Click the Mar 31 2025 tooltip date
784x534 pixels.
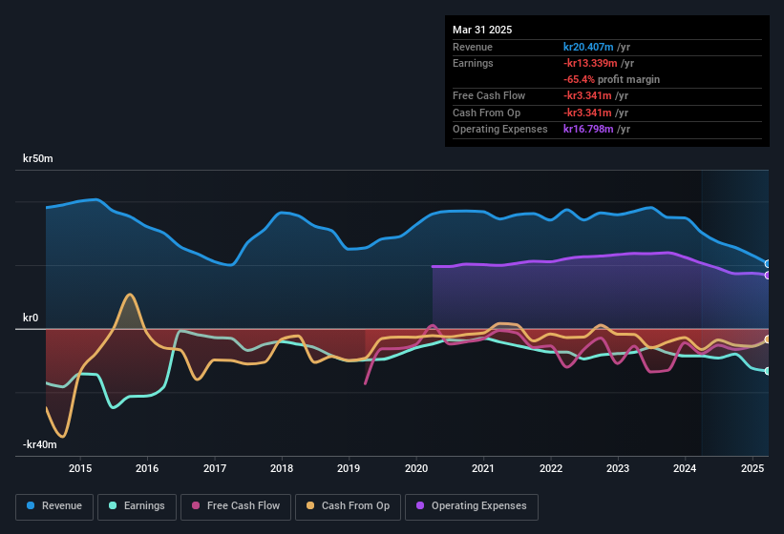pos(482,30)
